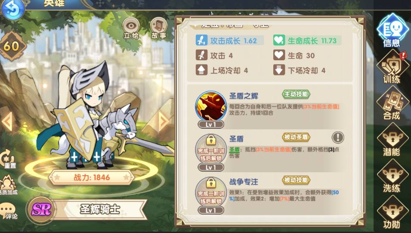Click the underlined 圣盾 keyword link
Screen dimensions: 411x233
[234, 149]
